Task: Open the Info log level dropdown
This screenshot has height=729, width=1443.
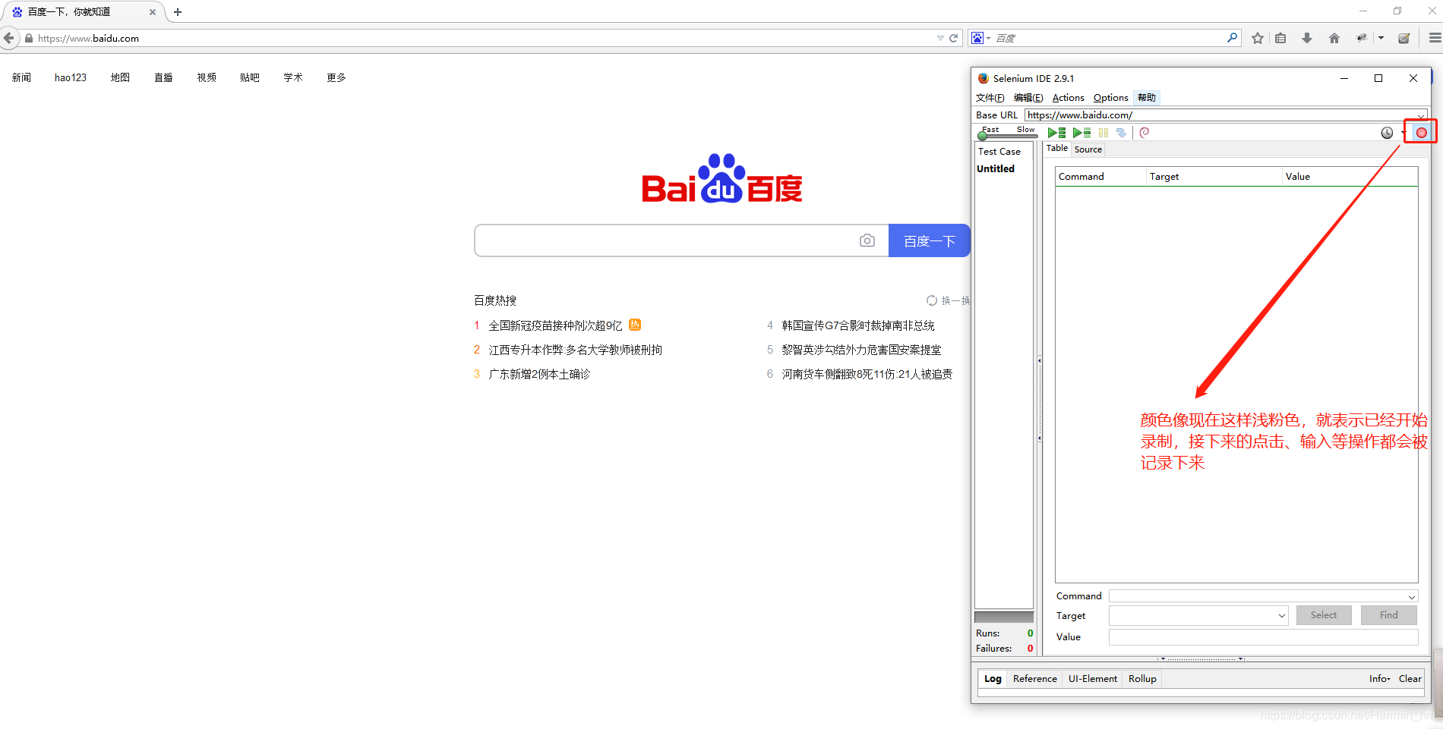Action: pos(1379,679)
